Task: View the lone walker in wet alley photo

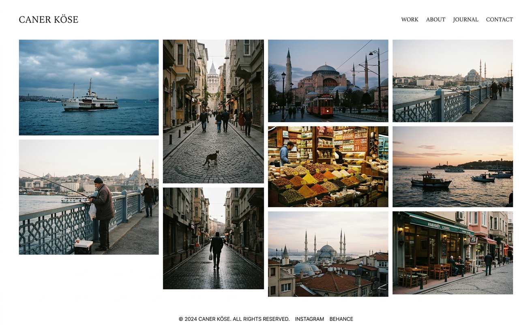Action: (213, 239)
